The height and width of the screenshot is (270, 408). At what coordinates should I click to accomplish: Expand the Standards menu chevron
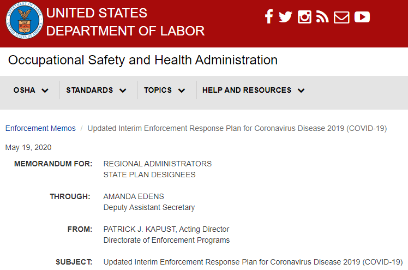pos(123,91)
